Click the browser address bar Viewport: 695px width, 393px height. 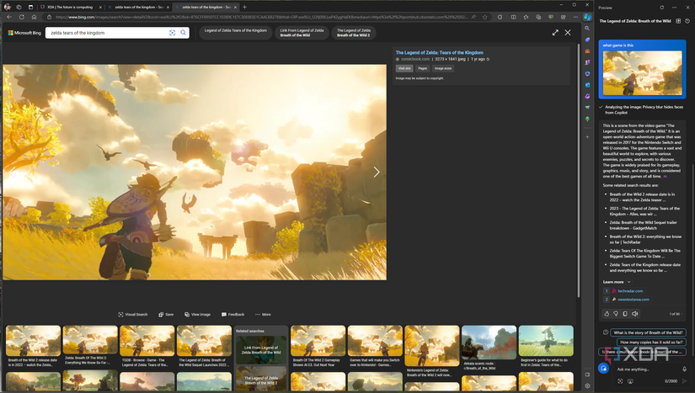(261, 17)
